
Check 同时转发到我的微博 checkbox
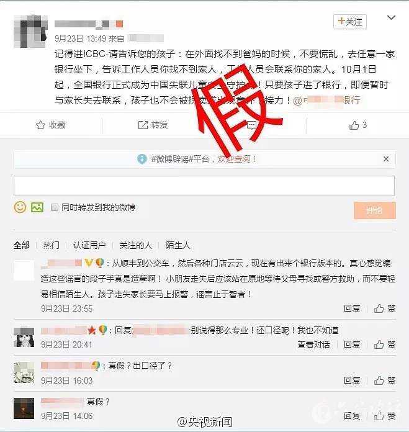point(55,207)
